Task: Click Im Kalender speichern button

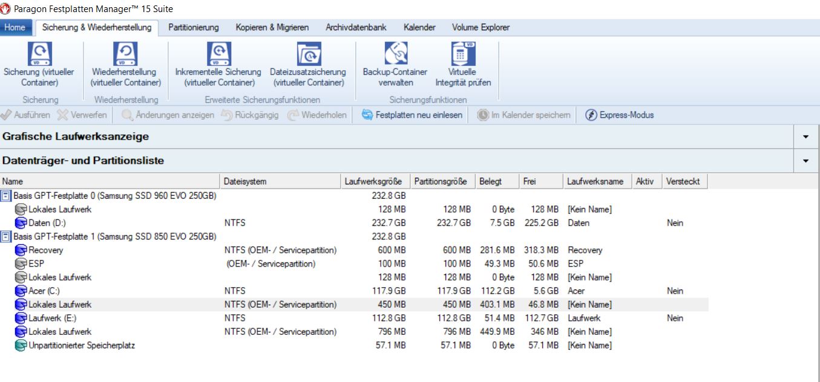Action: pos(523,115)
